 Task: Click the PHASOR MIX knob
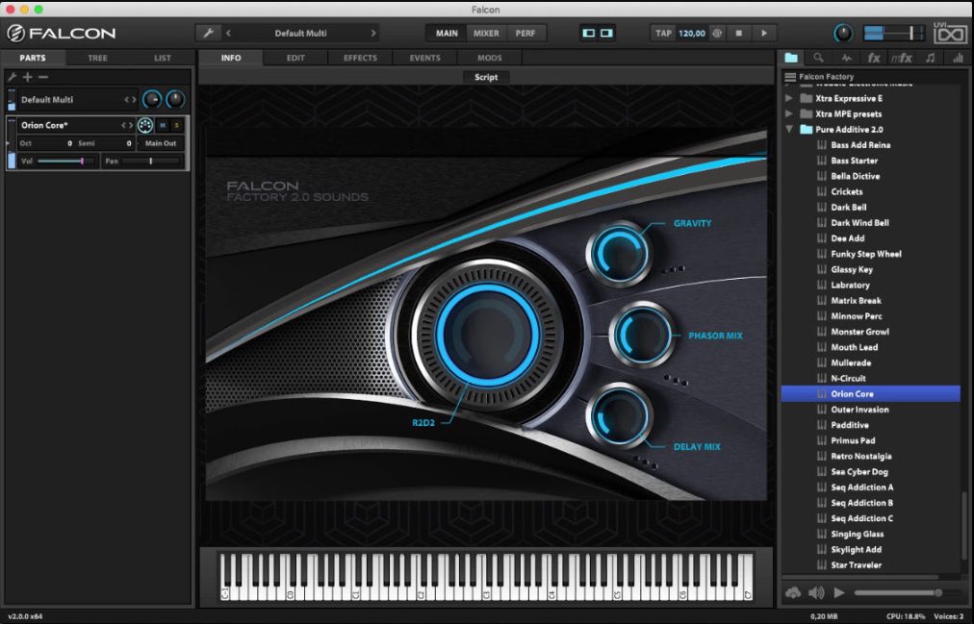pyautogui.click(x=642, y=336)
